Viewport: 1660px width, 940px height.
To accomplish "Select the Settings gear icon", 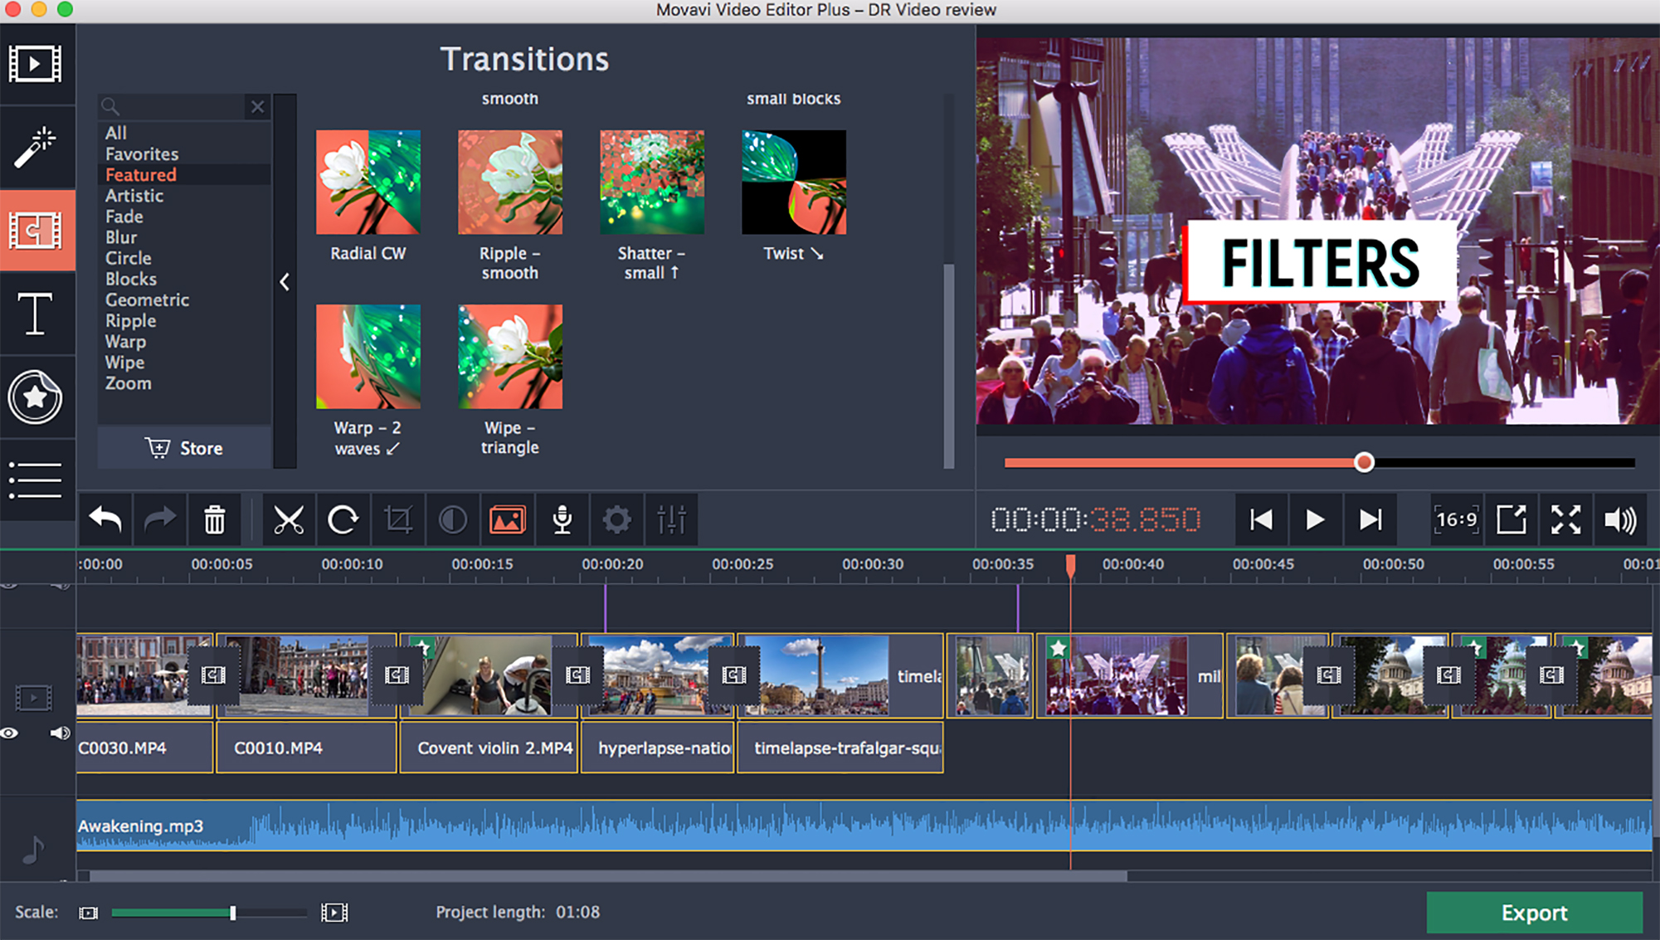I will pyautogui.click(x=617, y=520).
